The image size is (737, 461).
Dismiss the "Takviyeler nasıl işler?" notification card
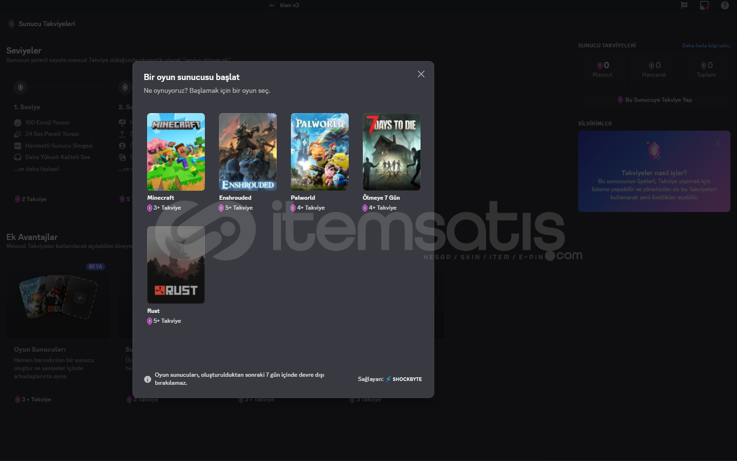click(718, 143)
